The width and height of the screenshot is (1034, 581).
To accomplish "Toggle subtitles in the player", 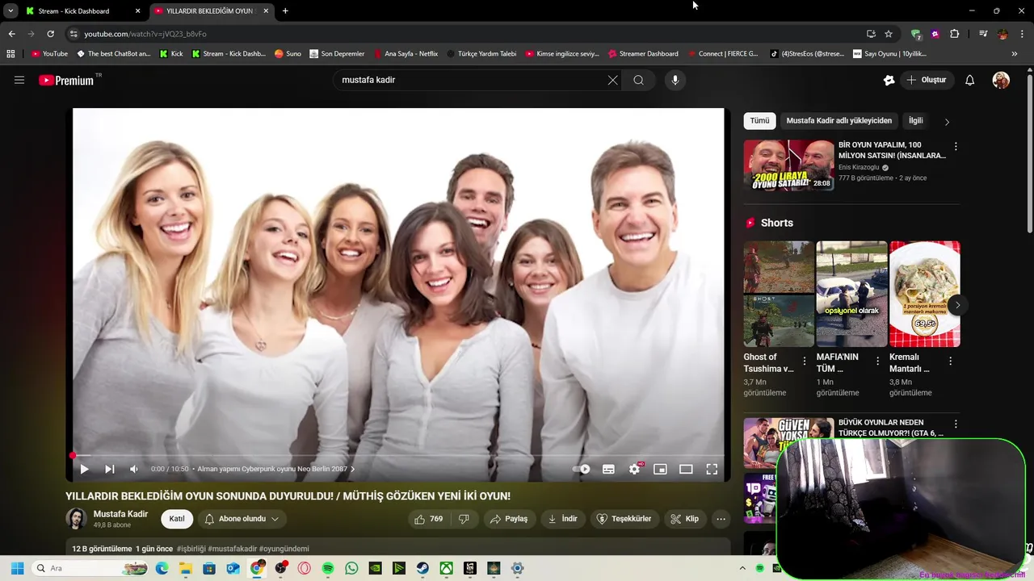I will (x=608, y=469).
